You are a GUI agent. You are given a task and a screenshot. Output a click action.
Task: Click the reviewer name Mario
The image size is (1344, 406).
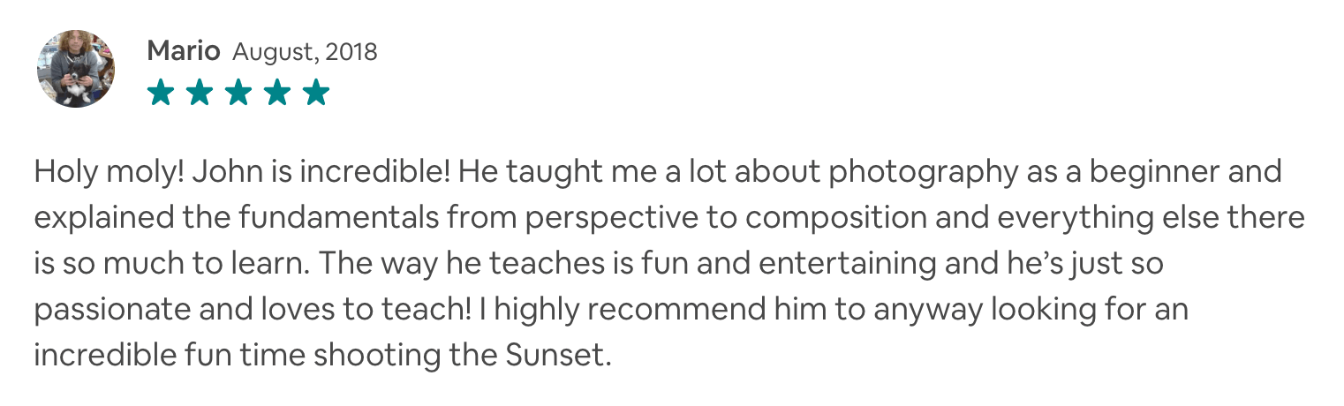click(x=184, y=51)
